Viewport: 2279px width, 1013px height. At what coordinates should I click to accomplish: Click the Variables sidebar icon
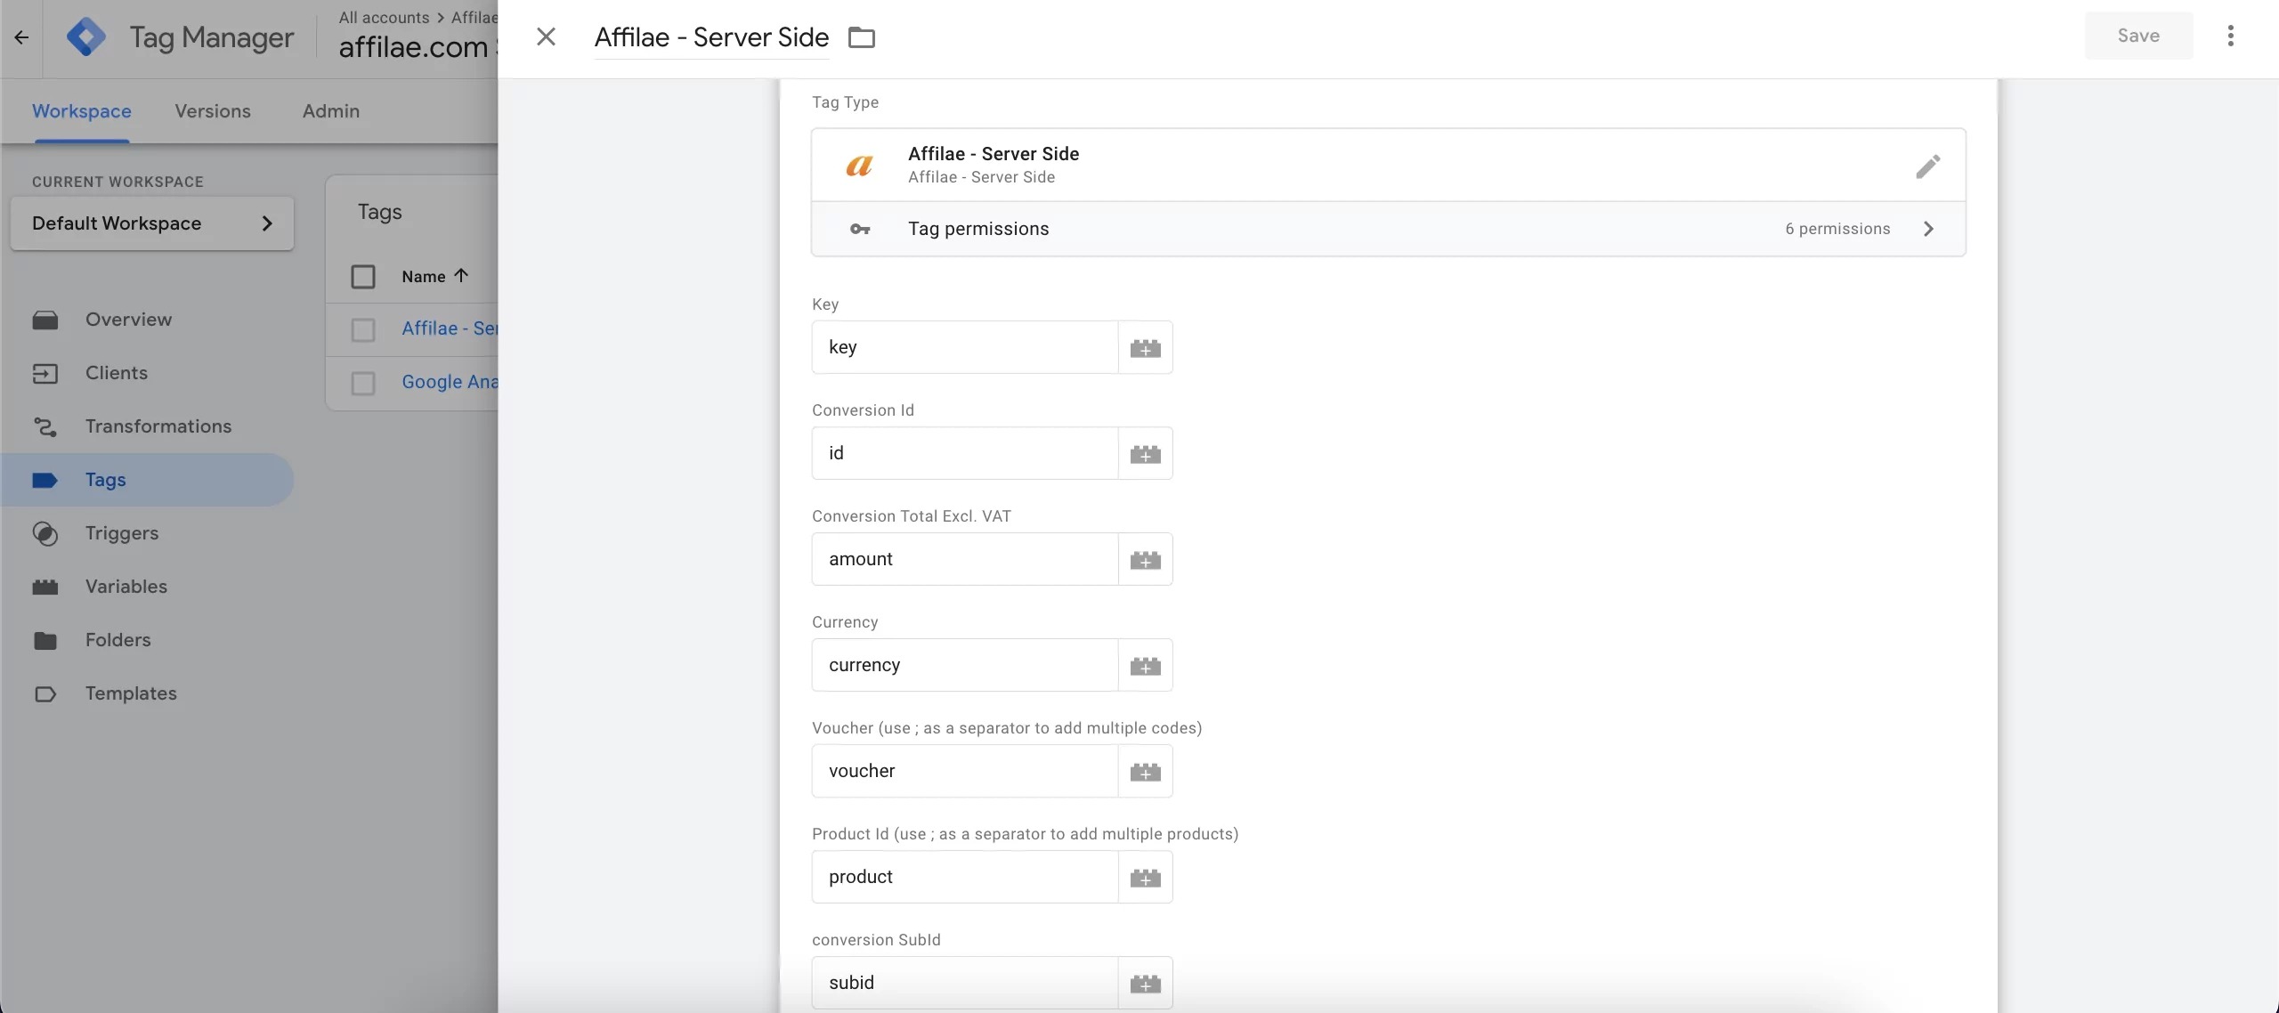(x=45, y=587)
